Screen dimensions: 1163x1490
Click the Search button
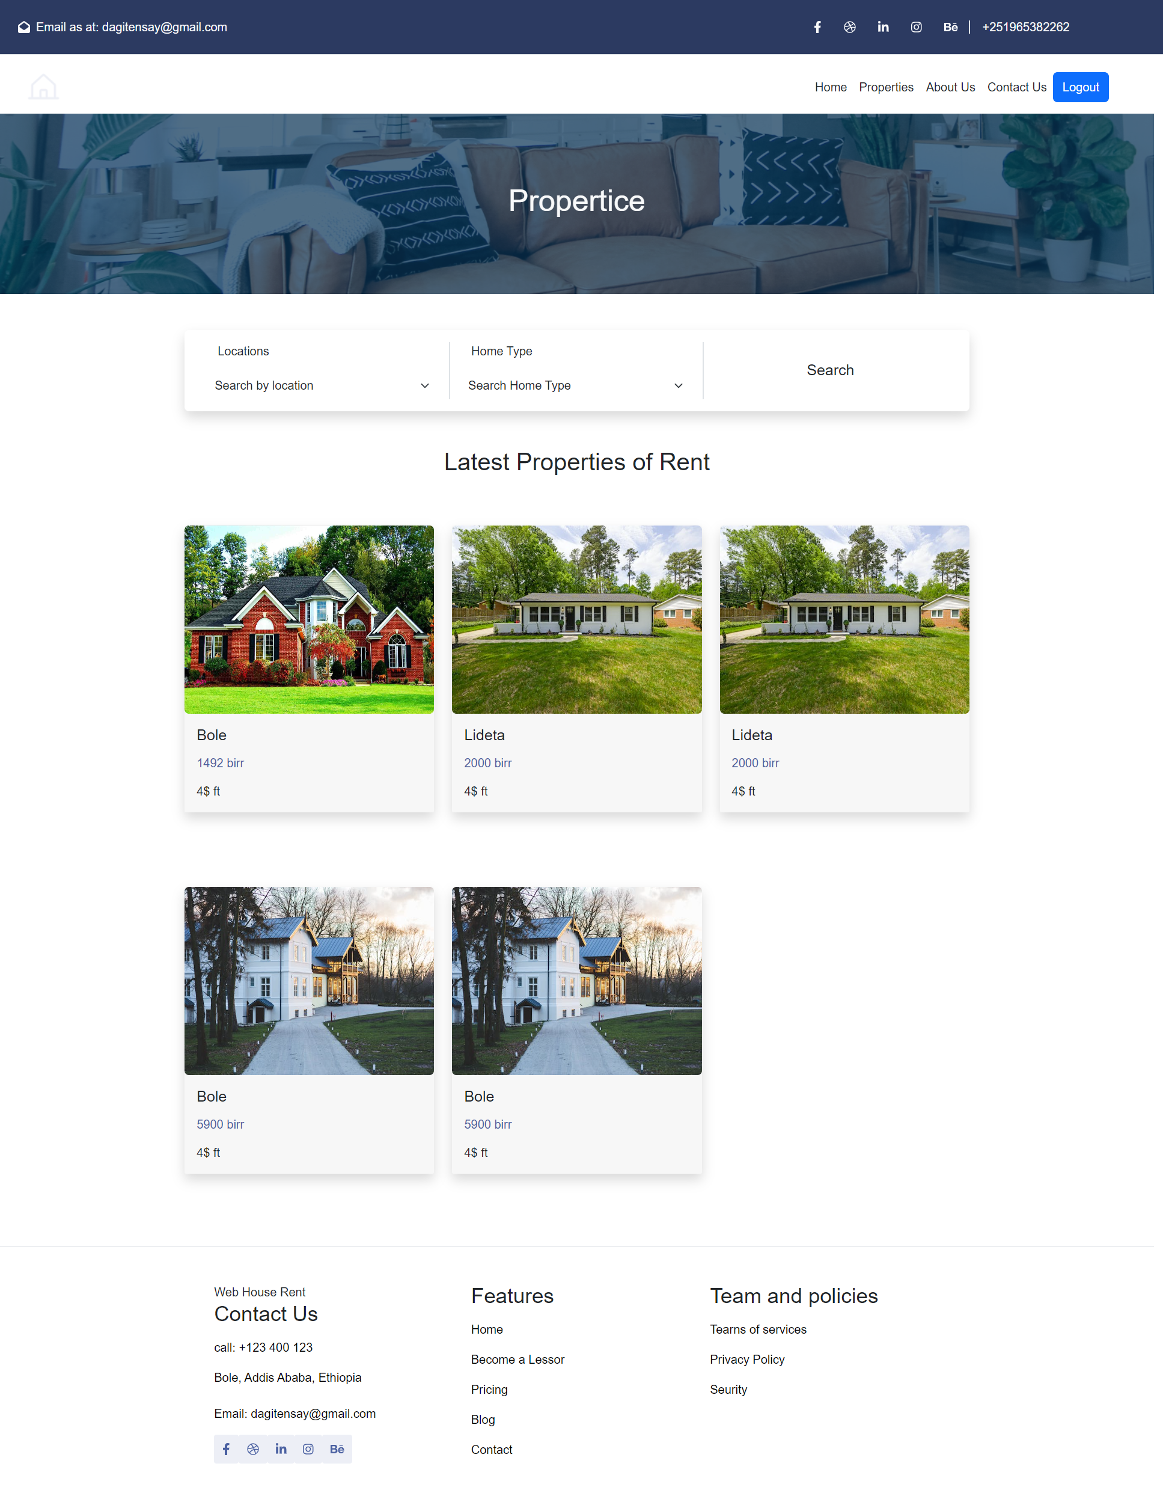[829, 370]
